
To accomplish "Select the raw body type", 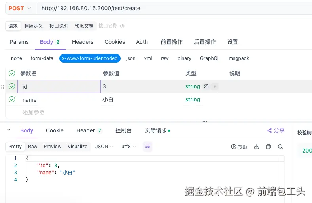I will click(x=165, y=58).
